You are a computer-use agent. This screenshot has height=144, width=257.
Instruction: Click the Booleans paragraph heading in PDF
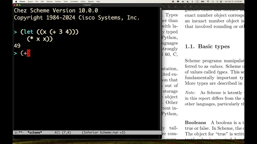195,123
